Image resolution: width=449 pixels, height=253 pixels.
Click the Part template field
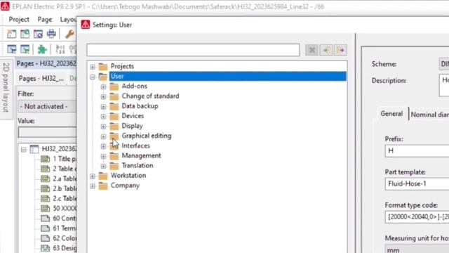[417, 183]
